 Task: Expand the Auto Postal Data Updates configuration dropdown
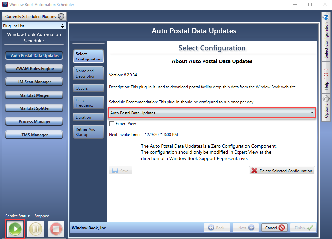click(x=212, y=113)
